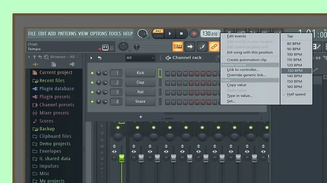The image size is (327, 183).
Task: Adjust the main volume knob under the menu
Action: pos(123,46)
